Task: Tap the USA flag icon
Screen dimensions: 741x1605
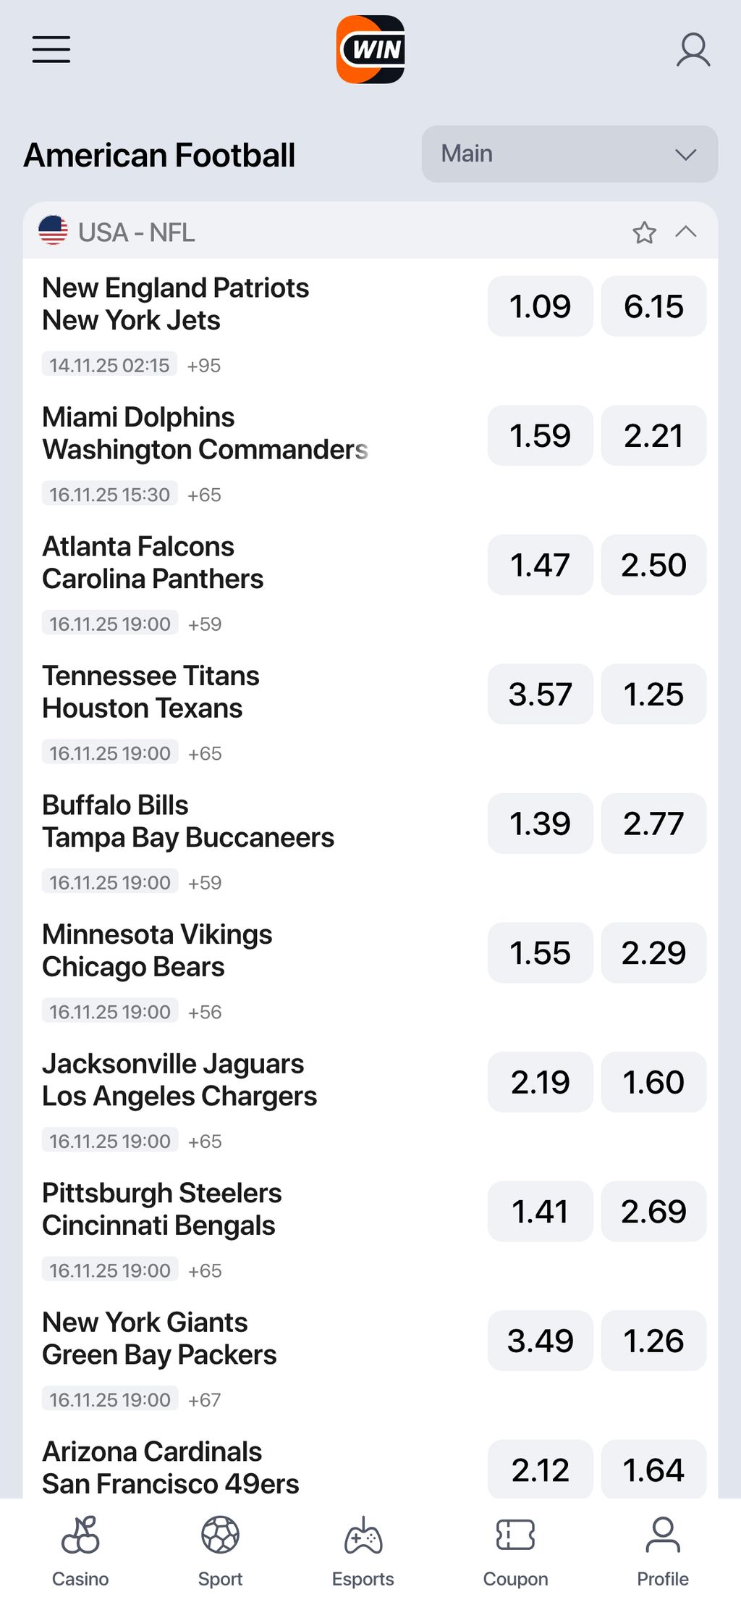Action: pos(53,231)
